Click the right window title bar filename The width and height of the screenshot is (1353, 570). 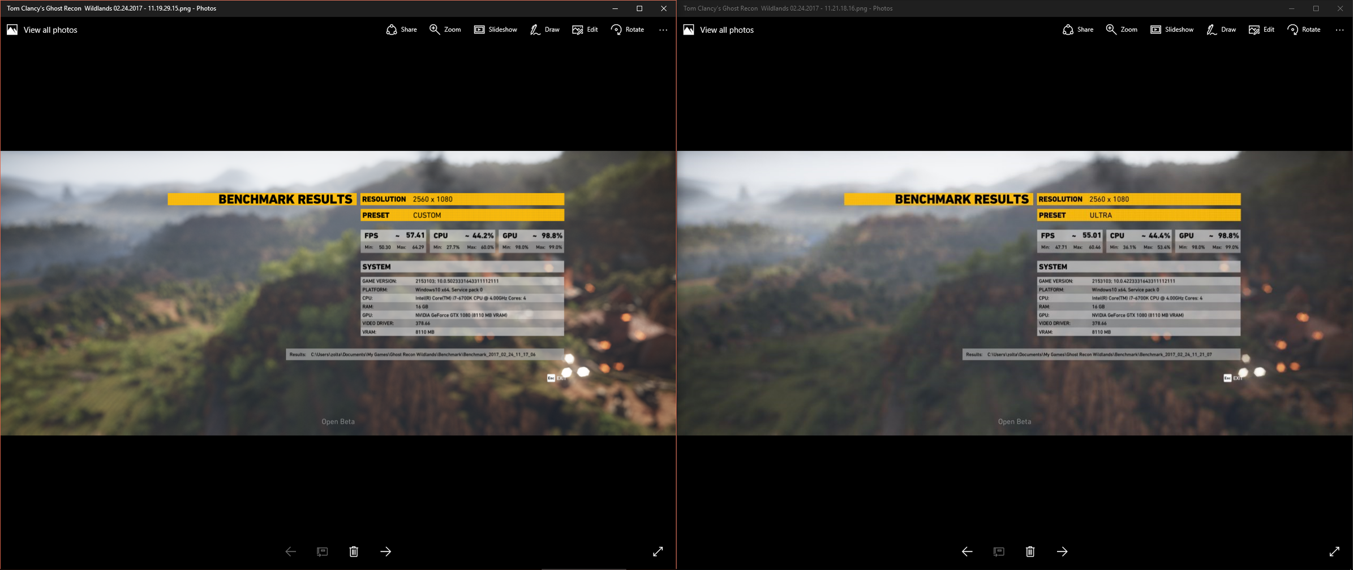pyautogui.click(x=788, y=8)
